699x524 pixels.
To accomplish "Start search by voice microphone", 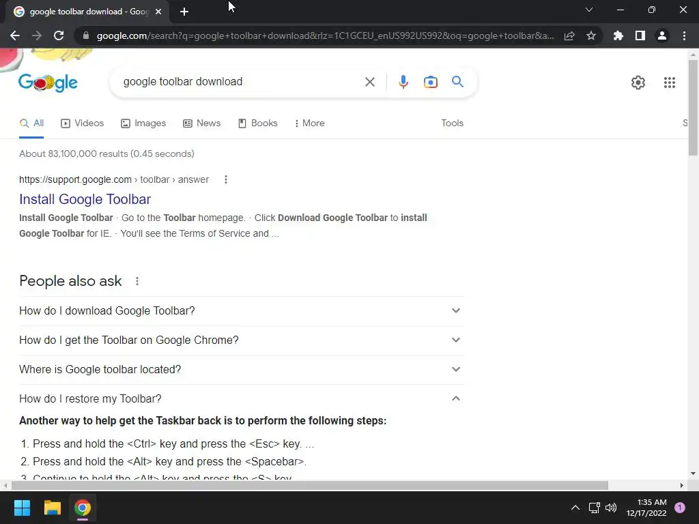I will [x=403, y=82].
